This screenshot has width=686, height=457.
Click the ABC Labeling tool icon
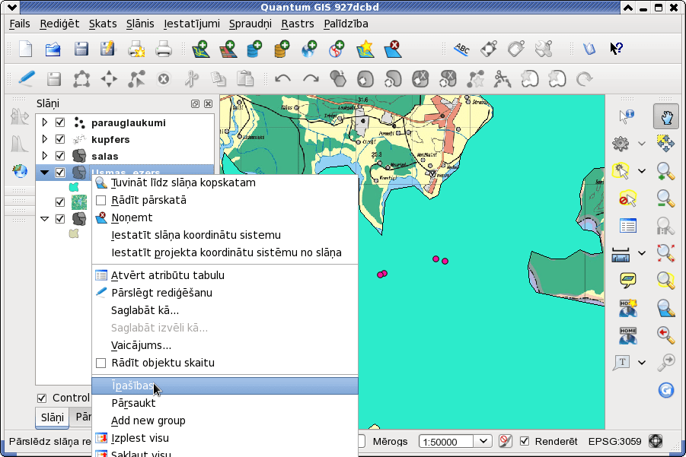point(461,49)
